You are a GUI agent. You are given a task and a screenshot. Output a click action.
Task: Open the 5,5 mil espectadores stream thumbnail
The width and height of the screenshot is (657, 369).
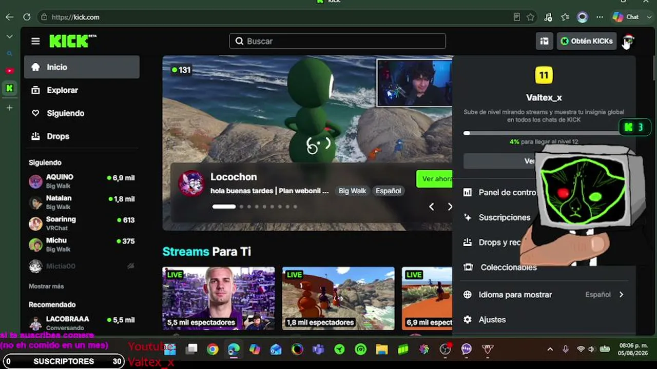coord(219,298)
